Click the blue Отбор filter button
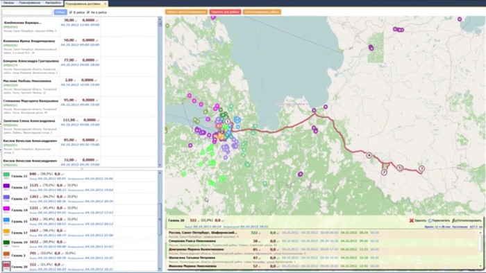Screen dimensions: 486x273 60,12
